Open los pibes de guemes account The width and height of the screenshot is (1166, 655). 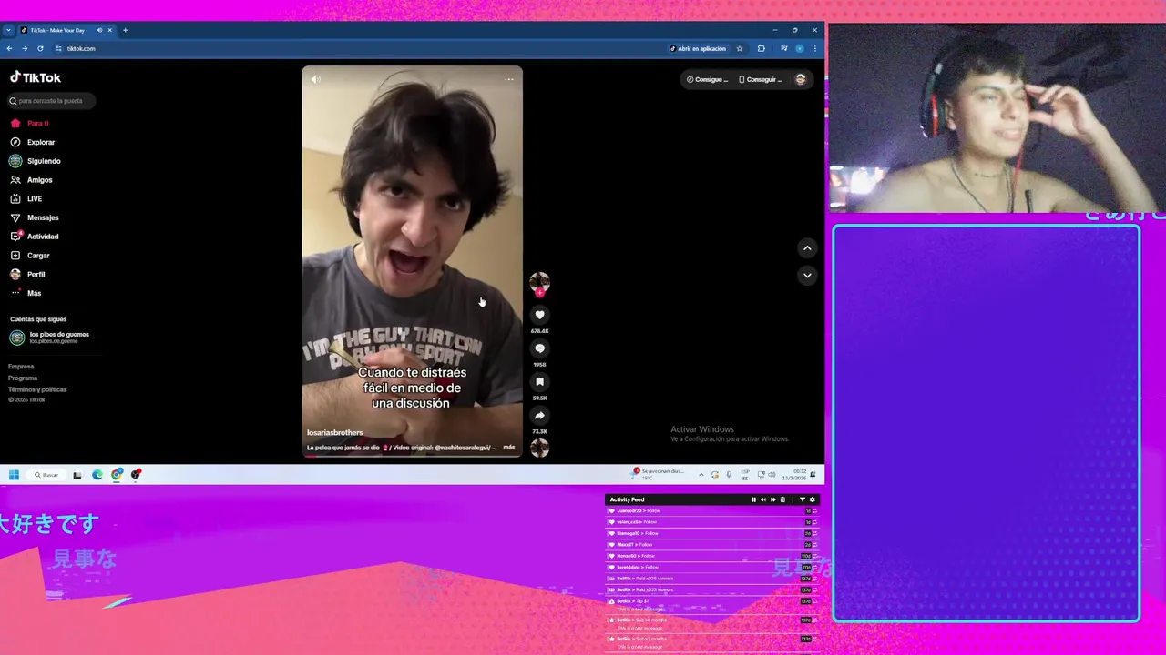click(x=50, y=338)
